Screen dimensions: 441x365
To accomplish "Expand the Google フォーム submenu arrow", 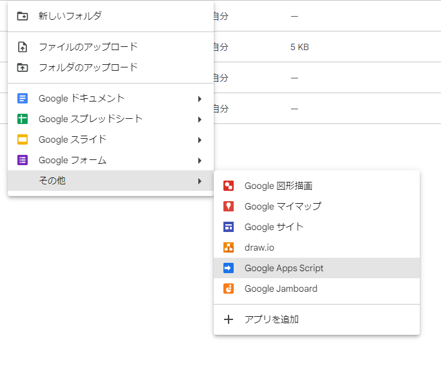I will pos(200,161).
